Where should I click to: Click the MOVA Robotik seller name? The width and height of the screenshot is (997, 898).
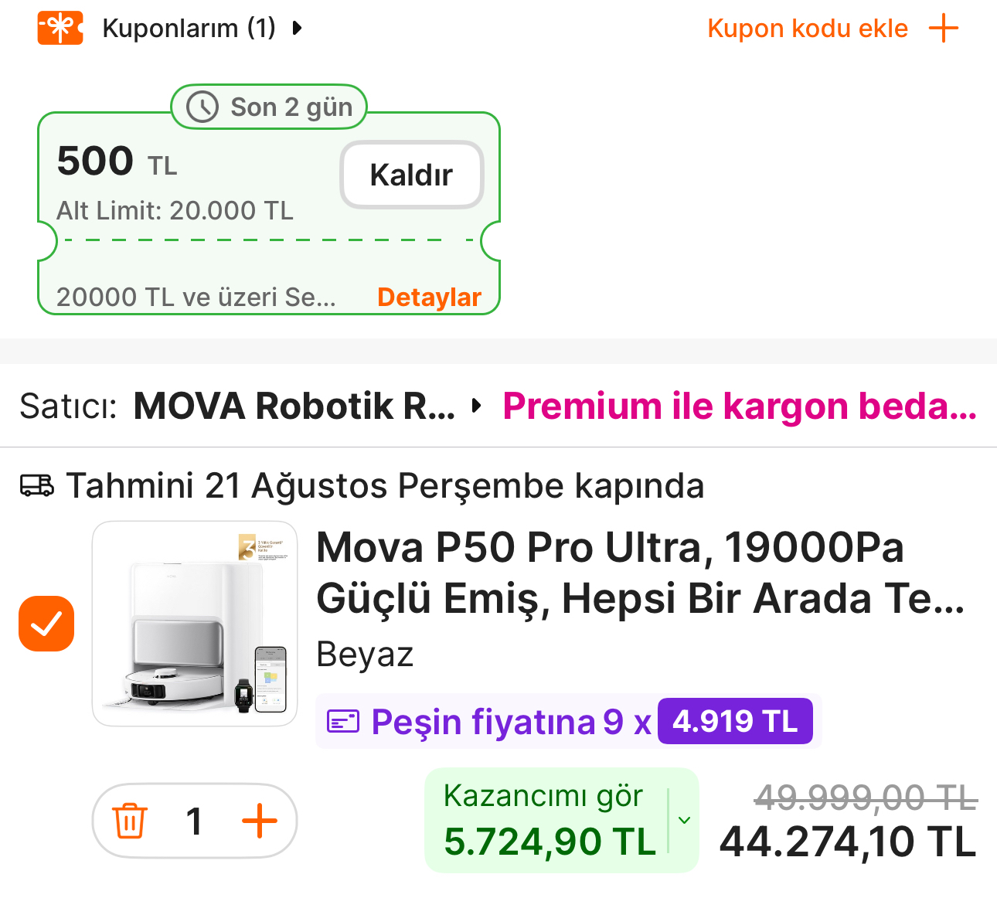[x=294, y=406]
